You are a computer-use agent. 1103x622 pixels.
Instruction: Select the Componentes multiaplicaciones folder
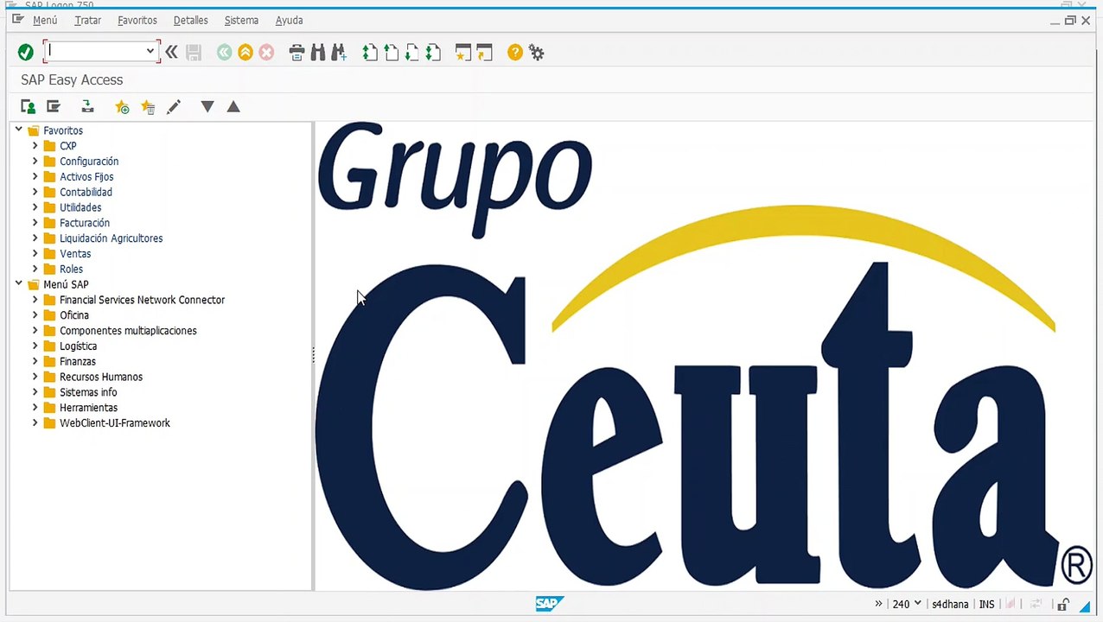(x=128, y=331)
